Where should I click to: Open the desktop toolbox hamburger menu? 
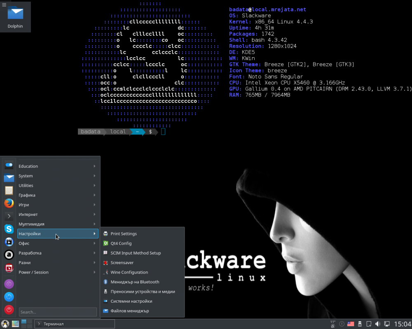(4, 5)
